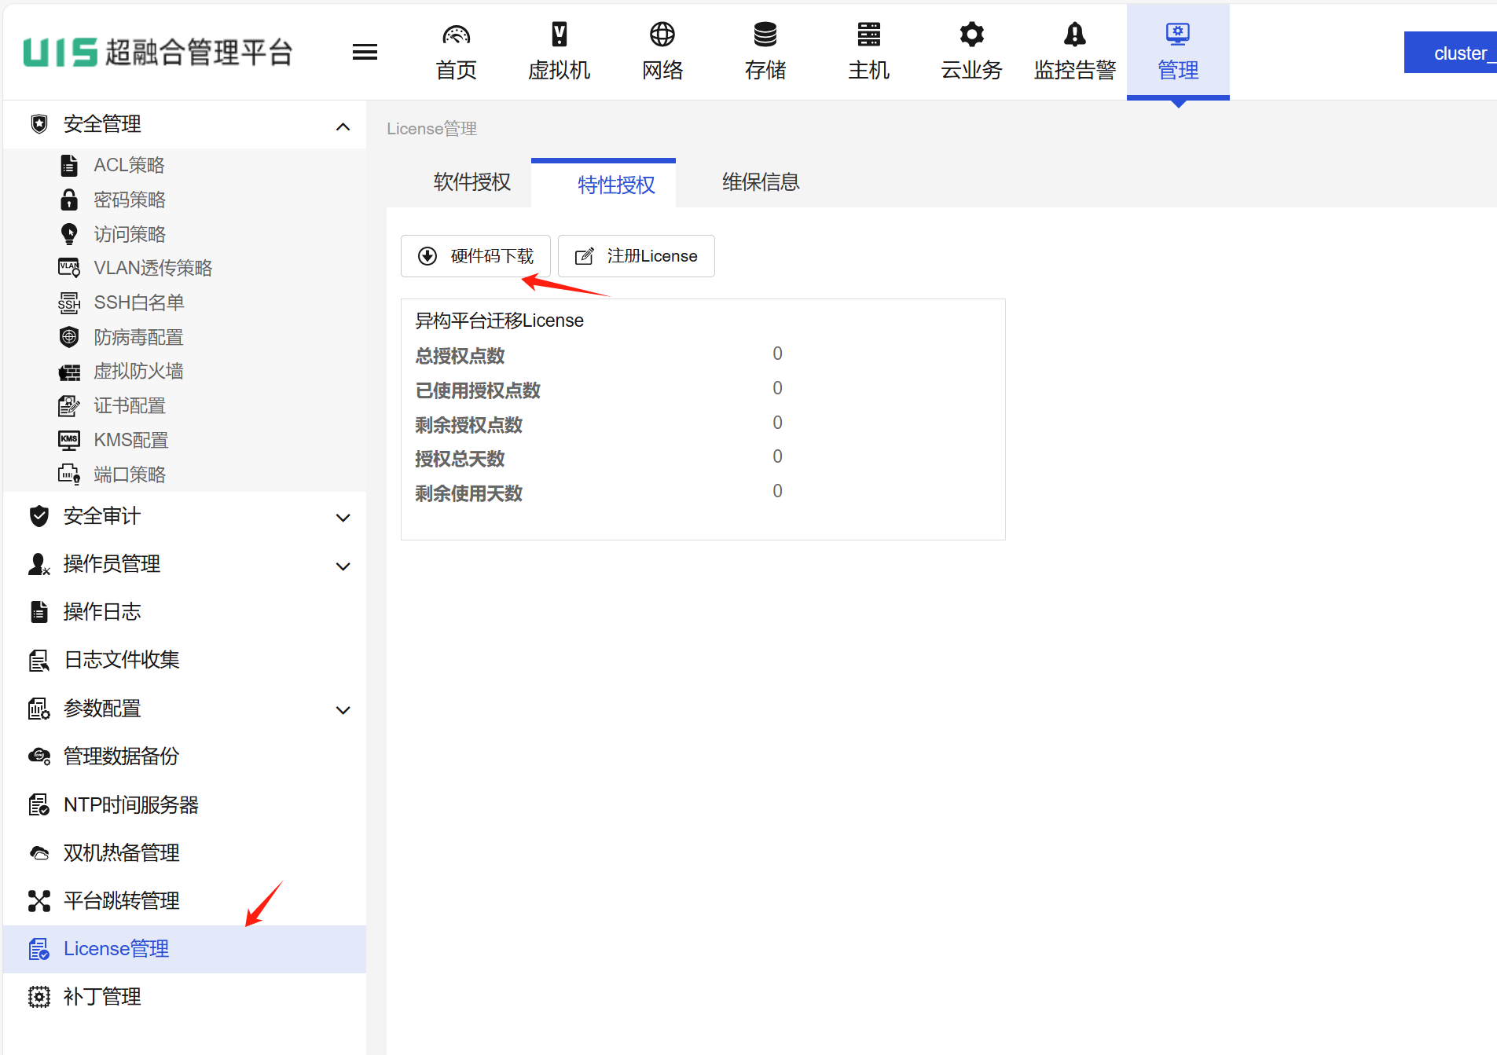Viewport: 1497px width, 1055px height.
Task: Open the 主机 host server icon
Action: click(x=868, y=35)
